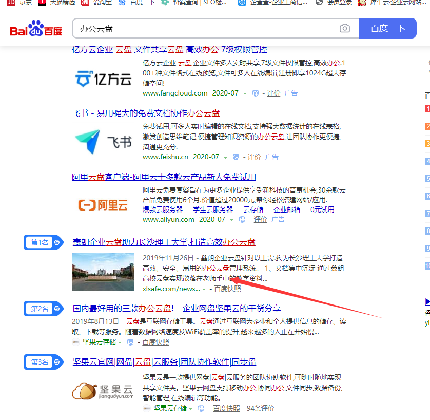The width and height of the screenshot is (430, 420).
Task: Click 评价 link in the 亿方云 result
Action: 273,93
